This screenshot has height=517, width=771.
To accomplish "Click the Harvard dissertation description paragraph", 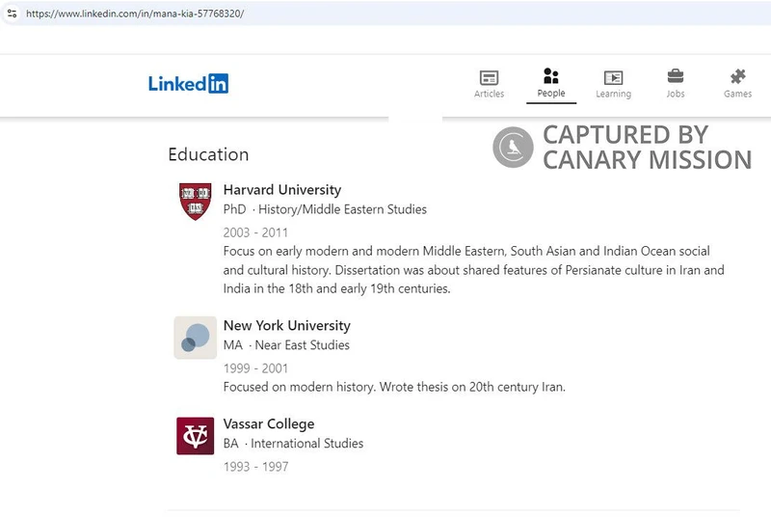I will tap(473, 269).
